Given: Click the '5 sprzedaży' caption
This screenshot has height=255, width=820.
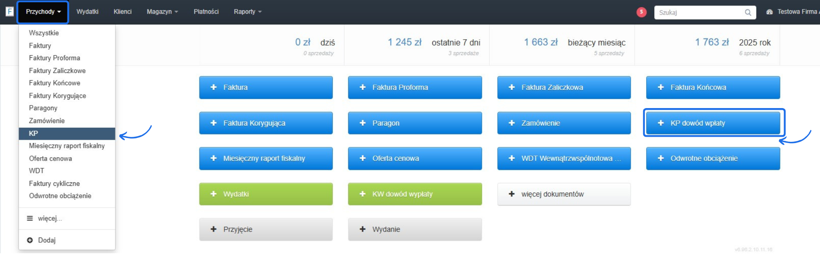Looking at the screenshot, I should (x=609, y=53).
